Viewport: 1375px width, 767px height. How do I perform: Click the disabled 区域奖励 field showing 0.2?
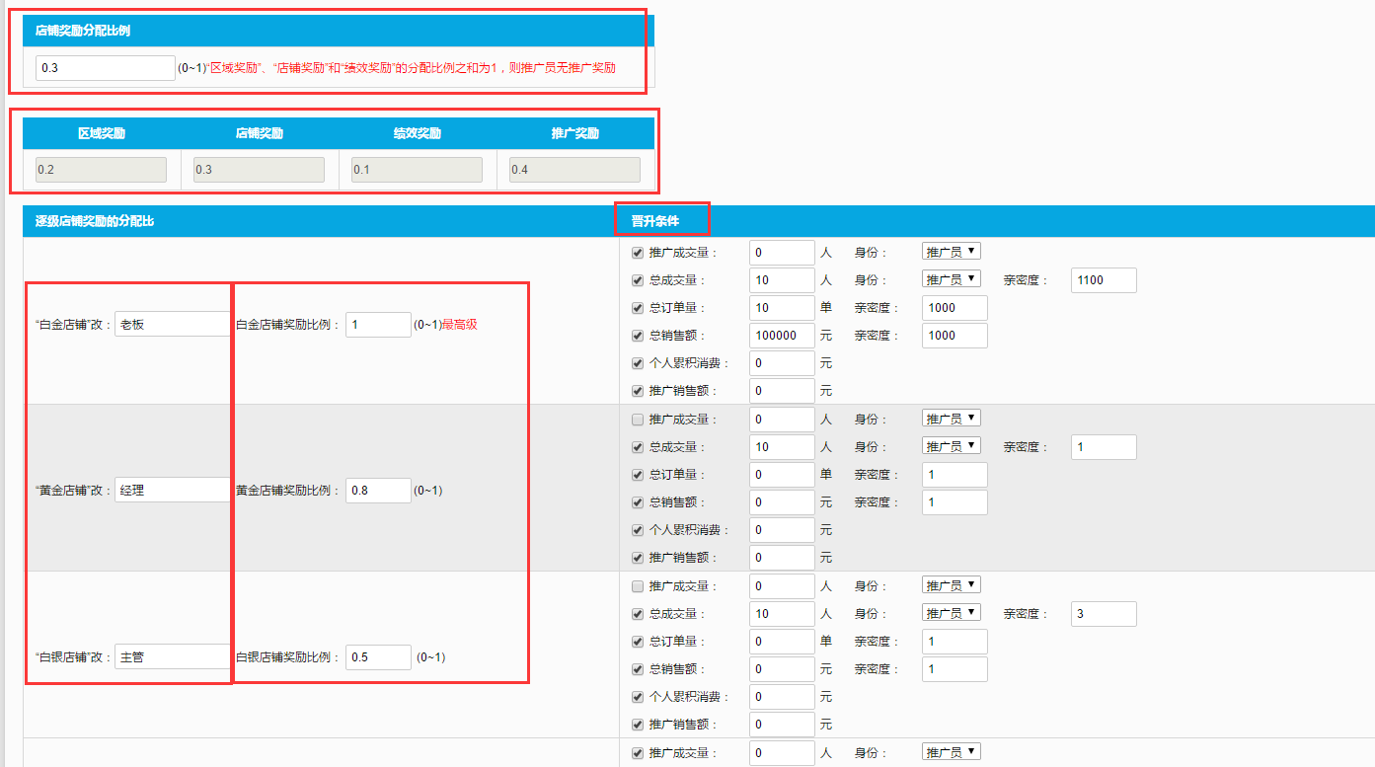click(102, 170)
